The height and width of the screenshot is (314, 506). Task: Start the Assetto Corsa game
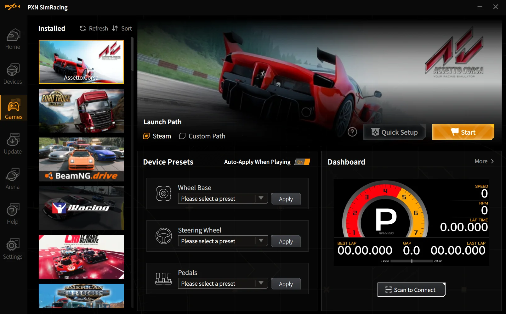pyautogui.click(x=463, y=132)
